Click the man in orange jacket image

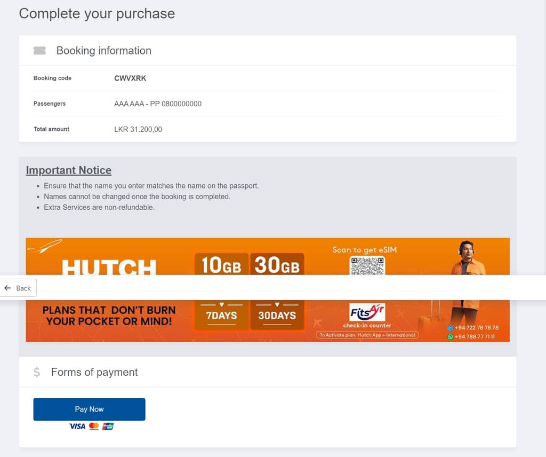(x=468, y=258)
